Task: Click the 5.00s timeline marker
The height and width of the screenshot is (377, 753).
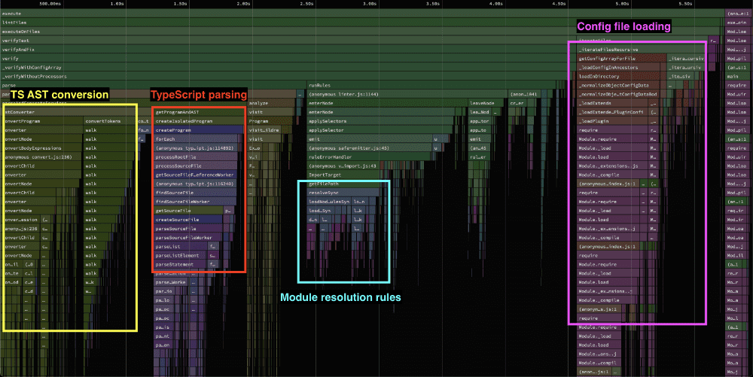Action: pyautogui.click(x=621, y=4)
